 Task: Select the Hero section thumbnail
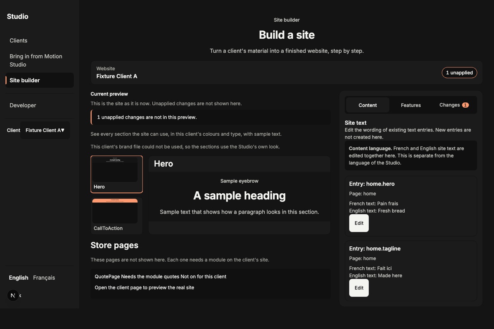117,174
